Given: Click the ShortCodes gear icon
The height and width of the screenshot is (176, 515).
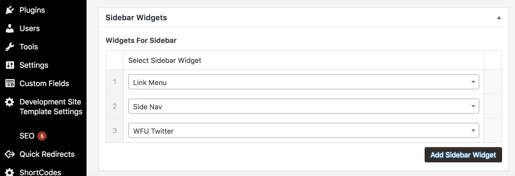Looking at the screenshot, I should 10,172.
